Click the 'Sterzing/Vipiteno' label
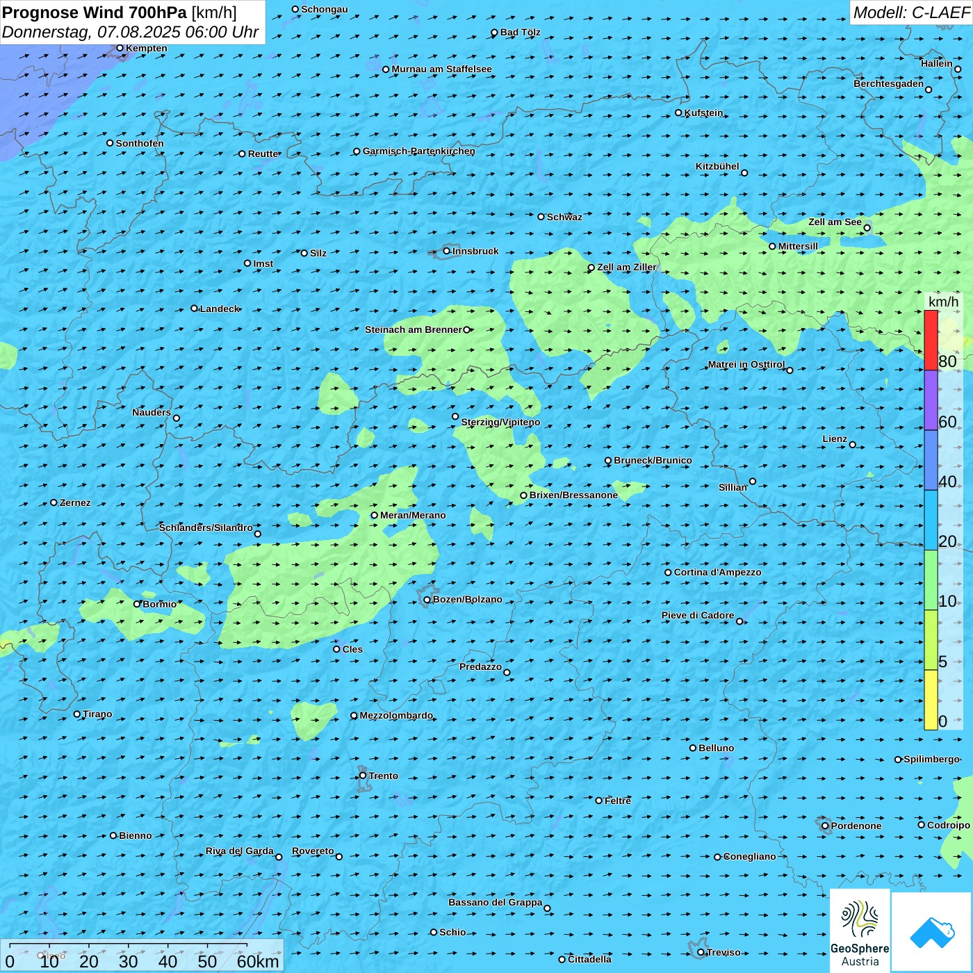Screen dimensions: 973x973 coord(500,422)
